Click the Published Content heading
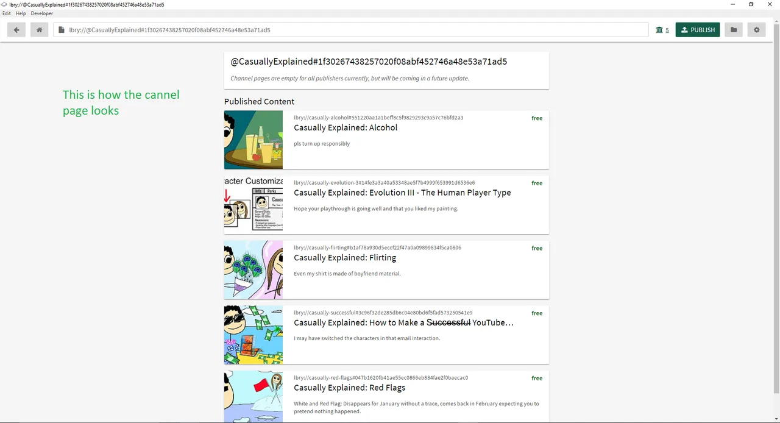Viewport: 780px width, 423px height. (259, 102)
